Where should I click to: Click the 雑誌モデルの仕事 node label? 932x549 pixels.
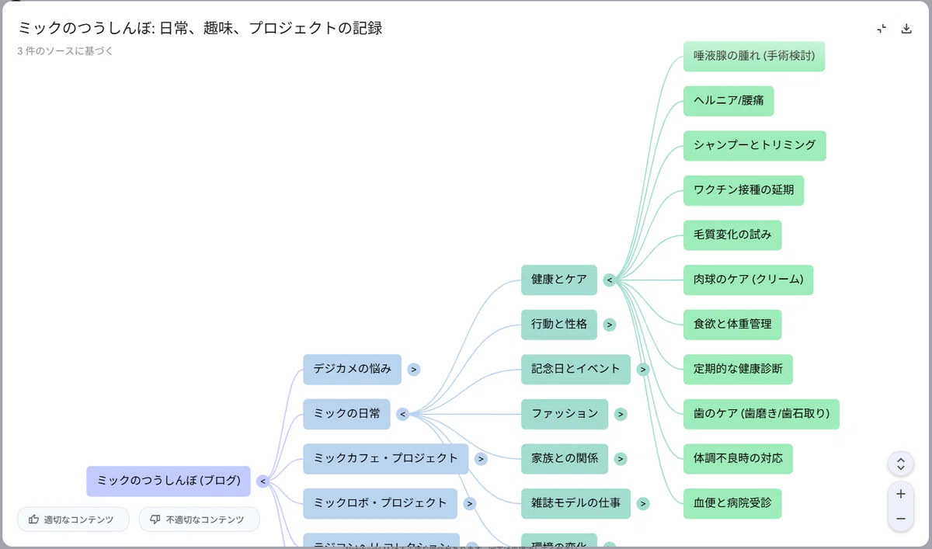pyautogui.click(x=576, y=504)
